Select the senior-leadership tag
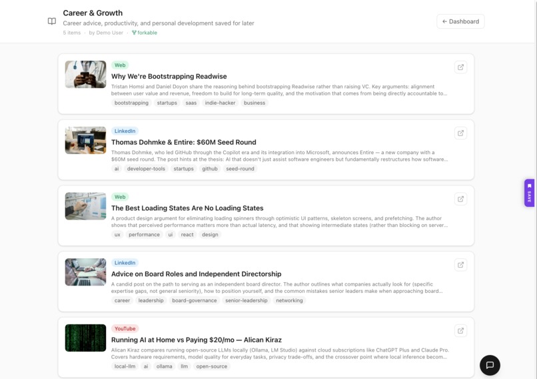 coord(247,300)
